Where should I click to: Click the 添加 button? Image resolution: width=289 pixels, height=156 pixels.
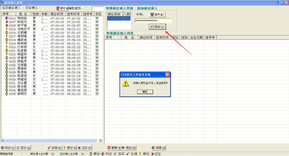158,27
